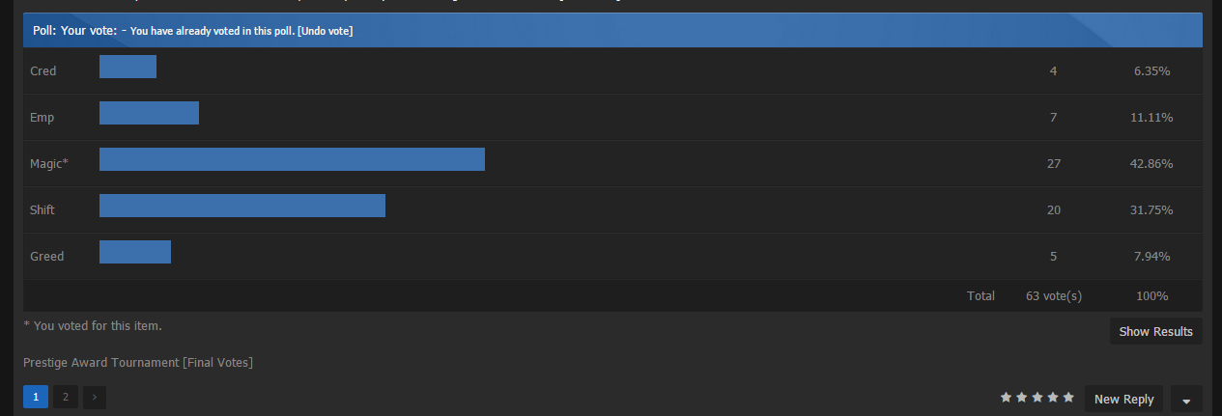Click the Undo vote link
The width and height of the screenshot is (1222, 416).
pyautogui.click(x=325, y=31)
